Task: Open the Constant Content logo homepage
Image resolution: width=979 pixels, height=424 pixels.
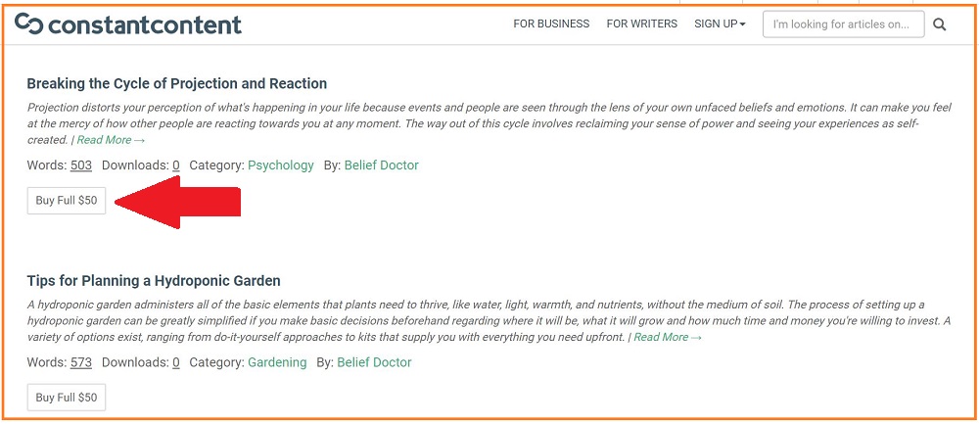Action: (x=128, y=24)
